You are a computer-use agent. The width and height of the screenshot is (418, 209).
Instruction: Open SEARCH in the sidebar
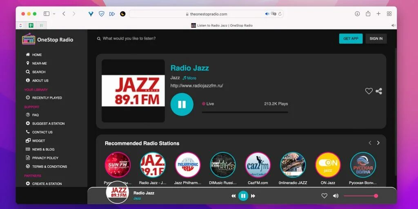[36, 72]
